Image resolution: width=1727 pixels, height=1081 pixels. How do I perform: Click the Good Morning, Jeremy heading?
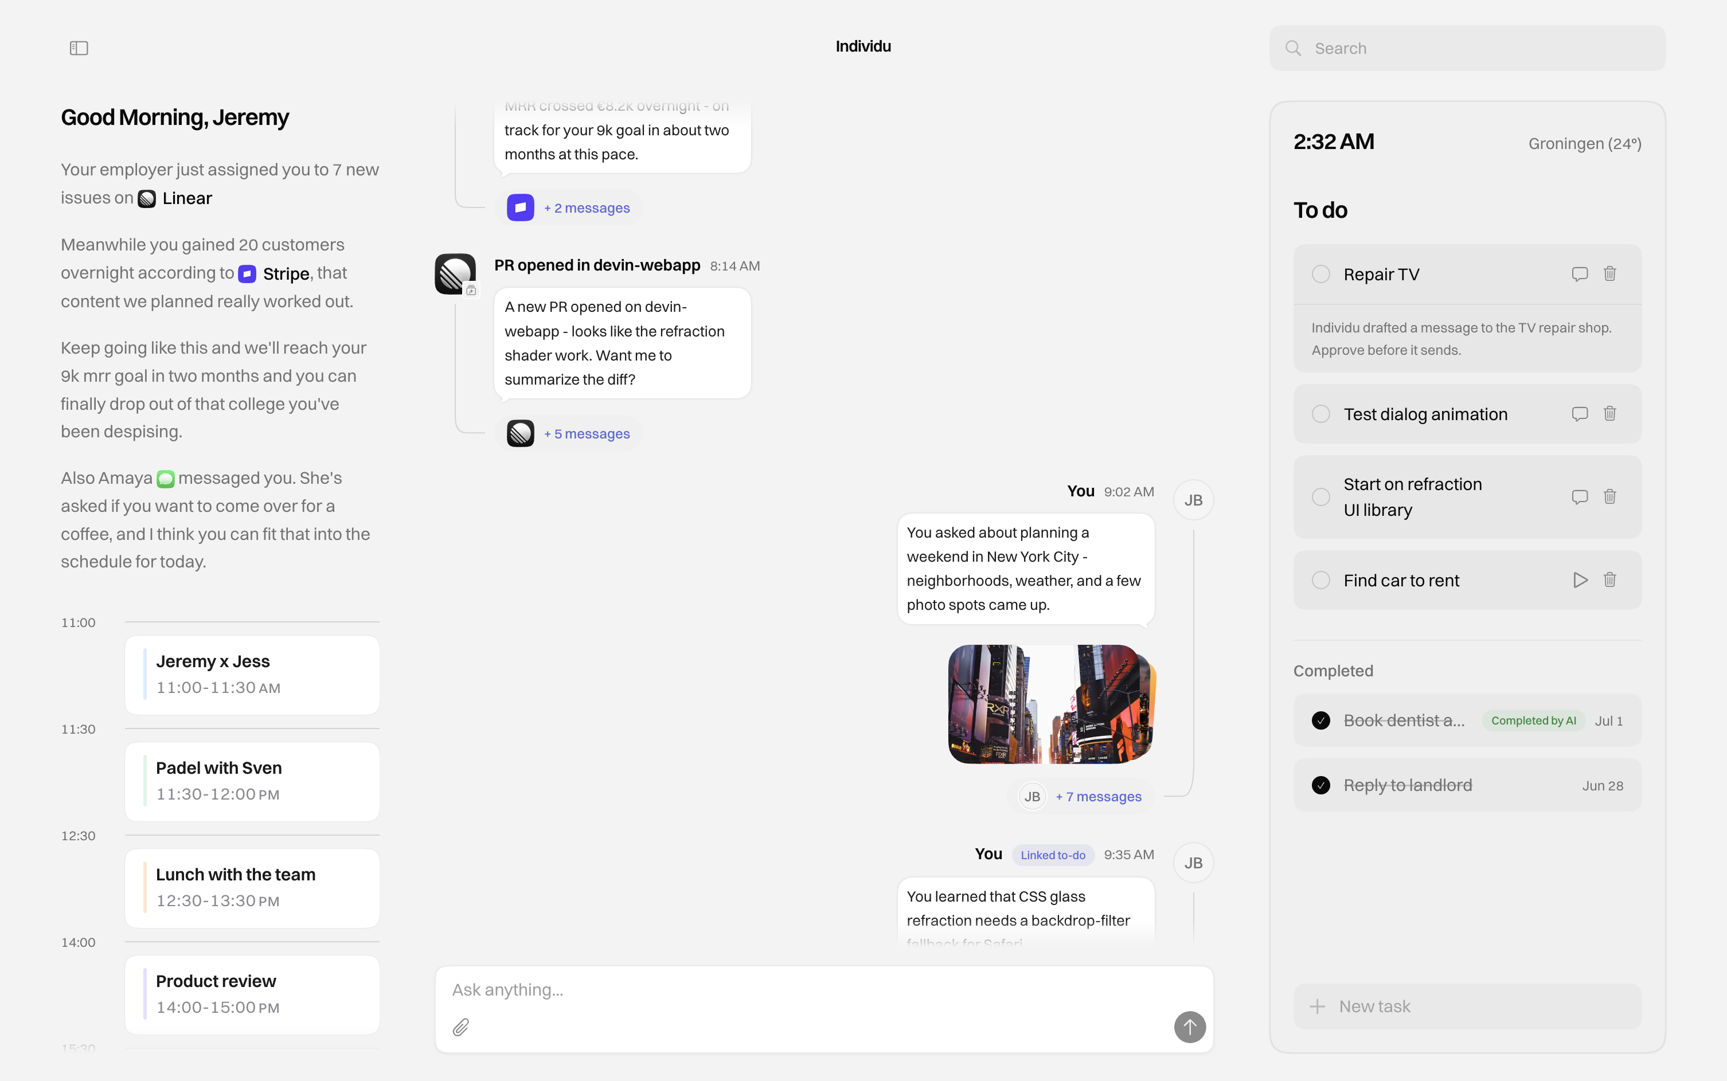(174, 117)
